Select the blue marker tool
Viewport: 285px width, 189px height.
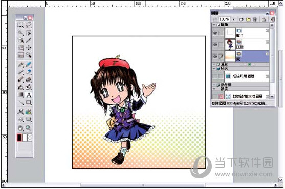tap(29, 65)
